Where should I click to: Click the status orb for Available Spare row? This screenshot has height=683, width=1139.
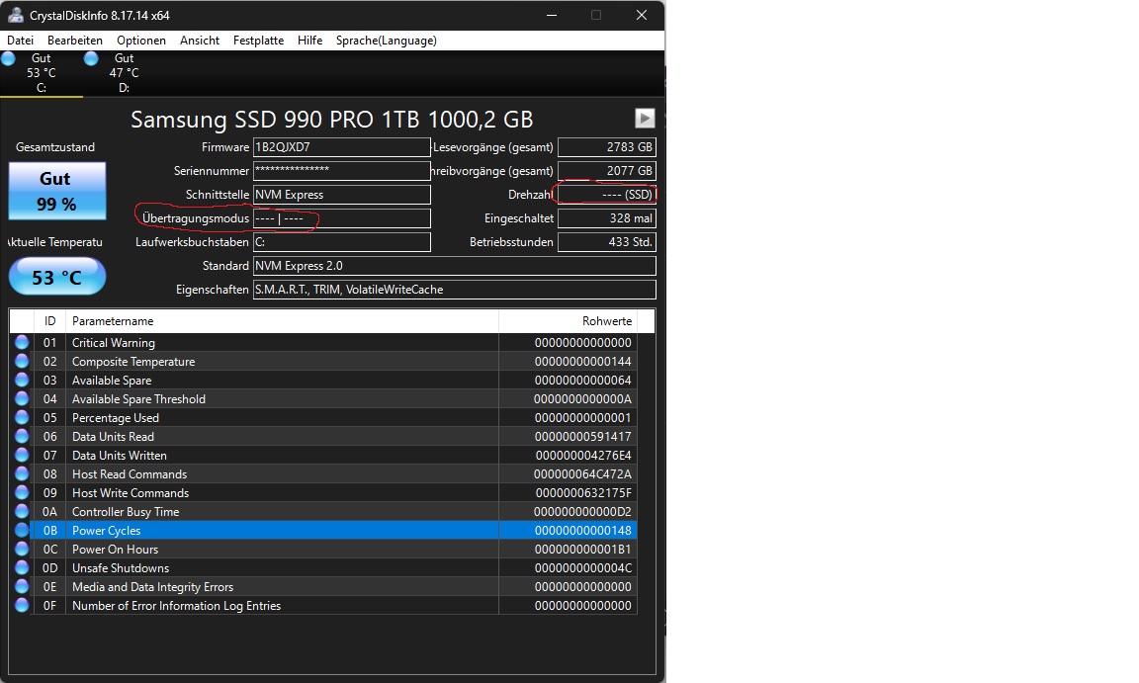tap(22, 380)
